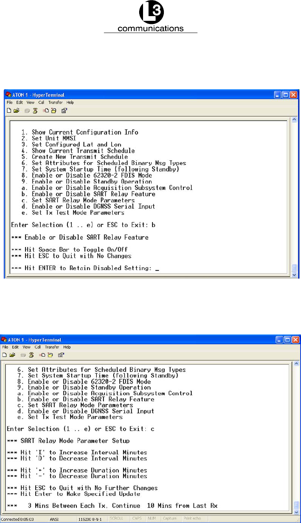Click 'CAPS' indicator in status bar
The height and width of the screenshot is (523, 301).
137,519
